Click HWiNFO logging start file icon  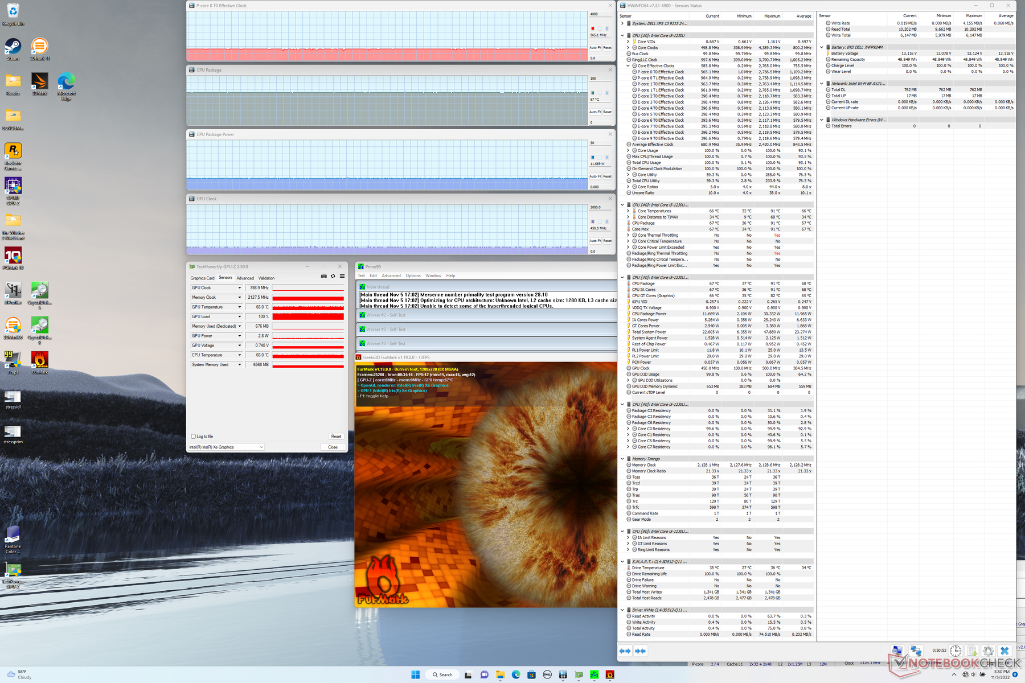point(972,651)
